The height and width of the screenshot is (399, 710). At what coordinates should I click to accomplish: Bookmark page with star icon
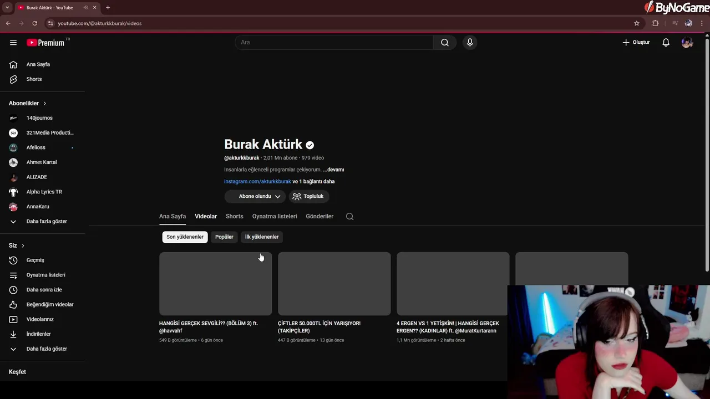pyautogui.click(x=637, y=23)
